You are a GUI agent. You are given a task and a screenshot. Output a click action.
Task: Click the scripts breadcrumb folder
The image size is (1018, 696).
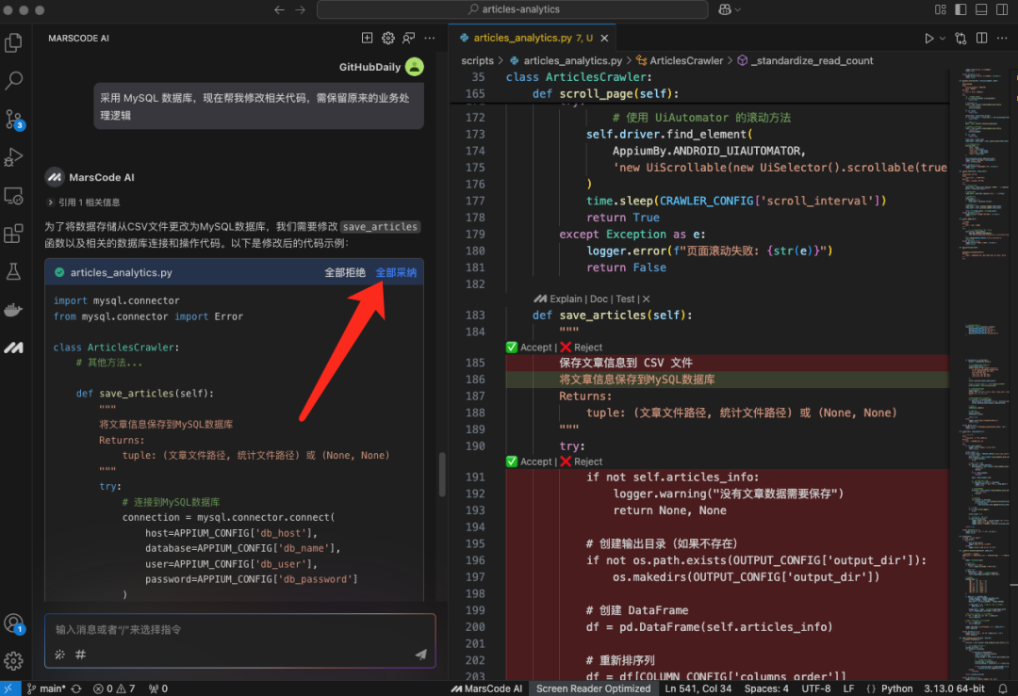click(477, 60)
